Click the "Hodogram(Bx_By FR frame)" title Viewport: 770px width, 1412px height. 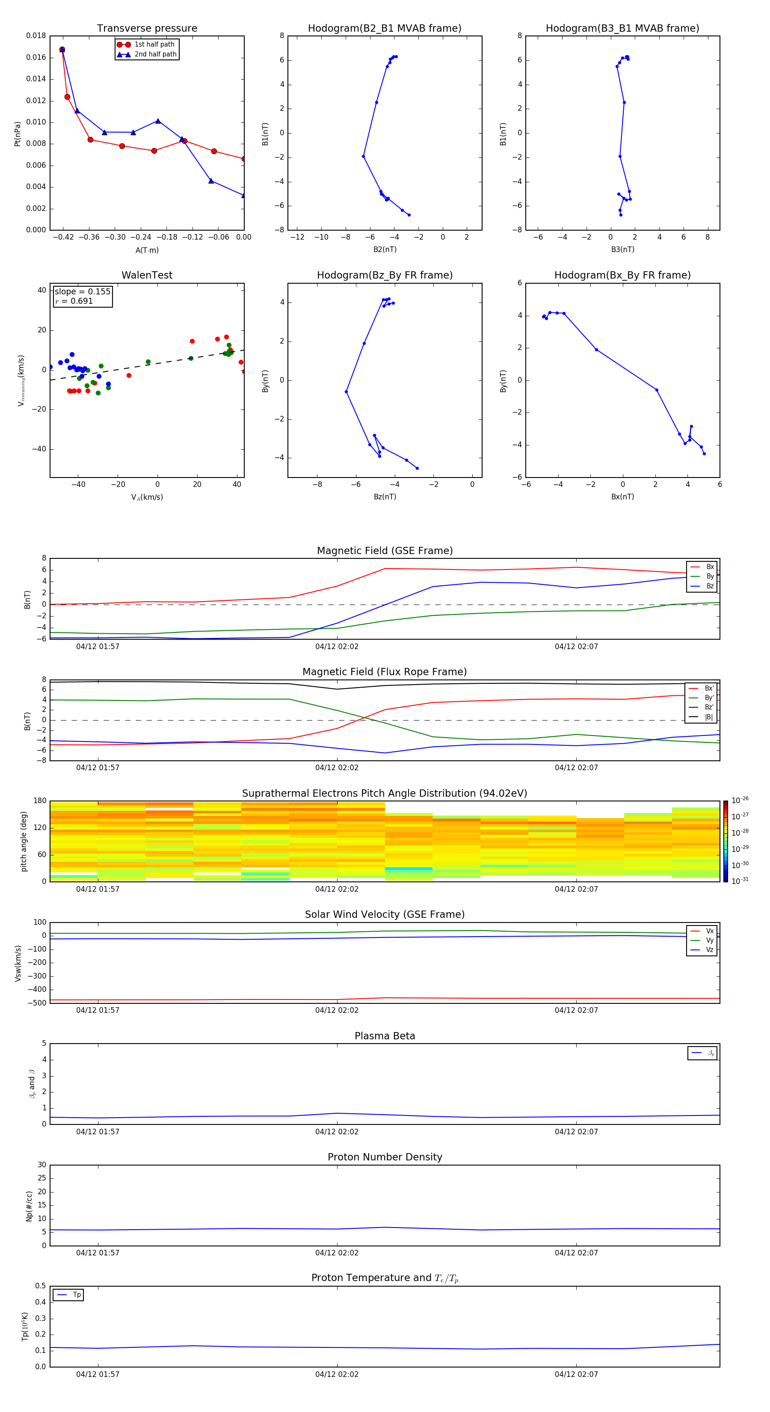622,275
